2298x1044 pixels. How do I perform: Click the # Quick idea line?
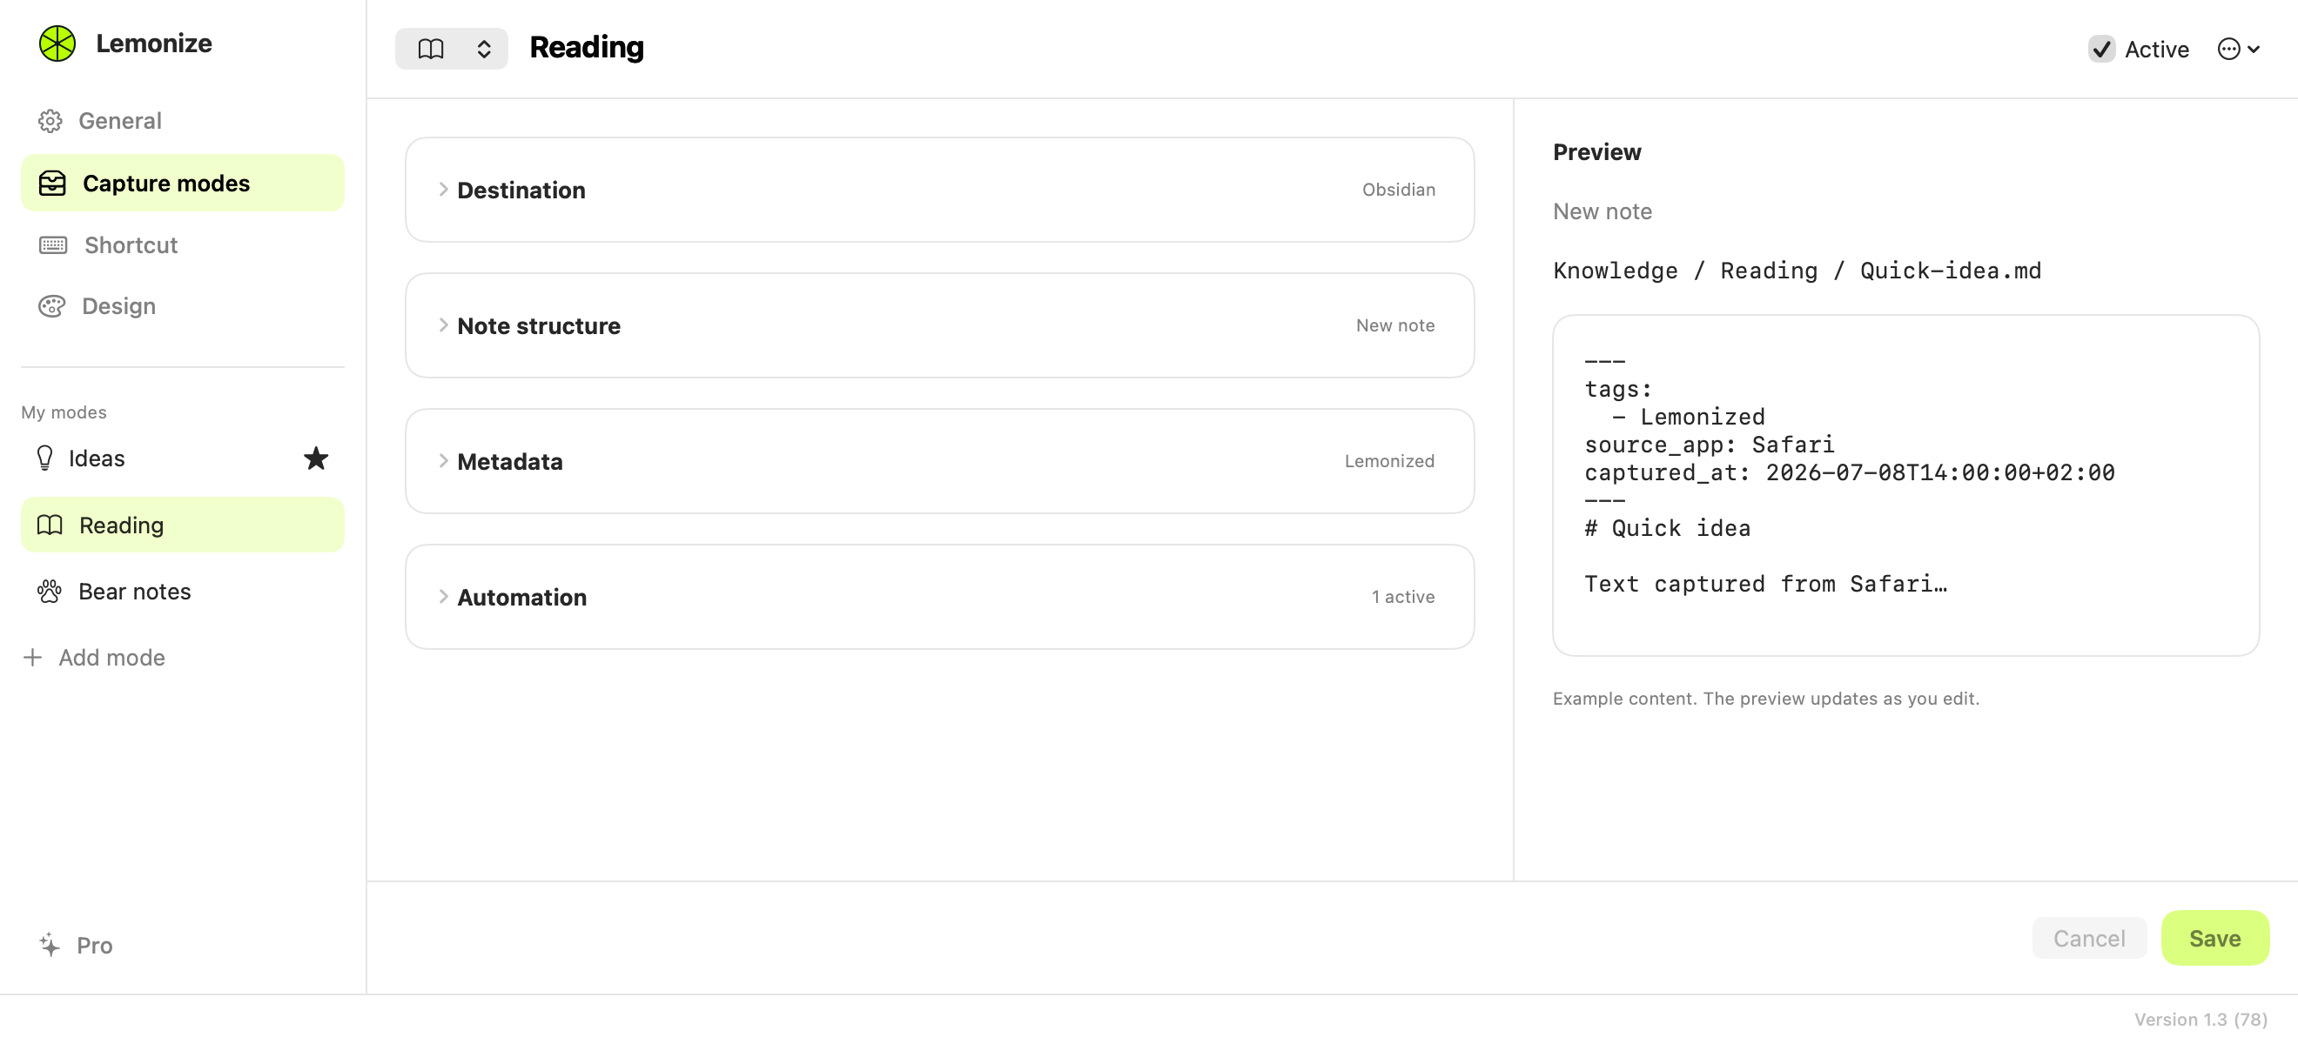pyautogui.click(x=1666, y=529)
